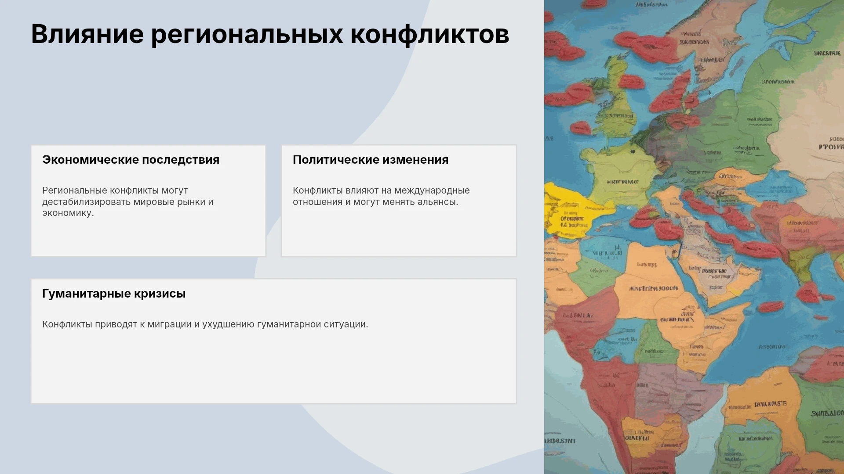The height and width of the screenshot is (474, 844).
Task: Click the text about международные отношения и альянсы
Action: click(x=381, y=196)
